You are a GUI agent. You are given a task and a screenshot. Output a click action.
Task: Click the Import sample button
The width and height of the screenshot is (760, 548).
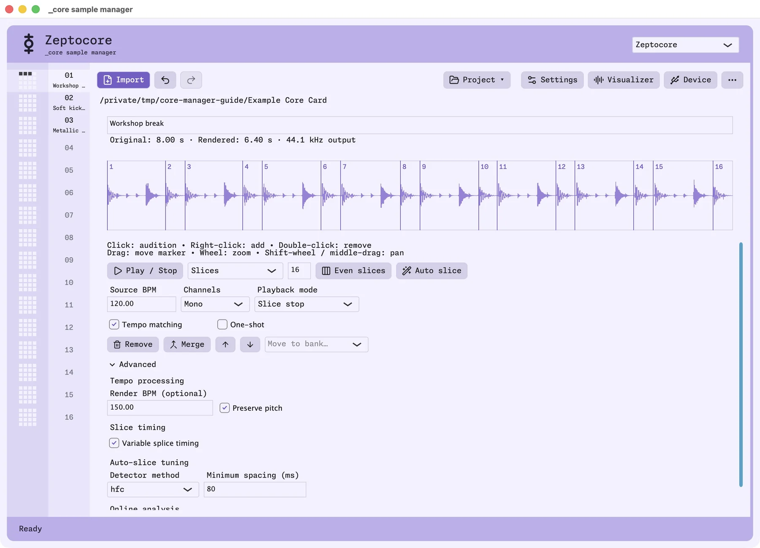point(123,80)
